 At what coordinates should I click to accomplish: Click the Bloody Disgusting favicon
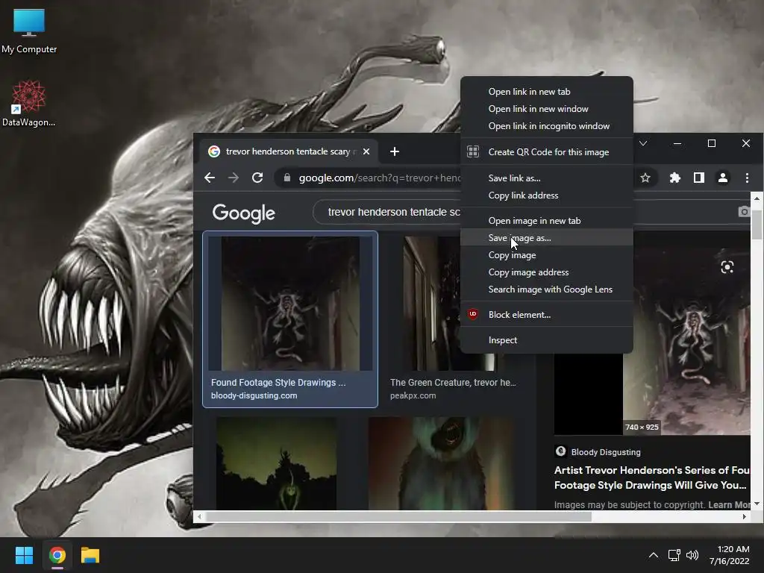click(561, 451)
